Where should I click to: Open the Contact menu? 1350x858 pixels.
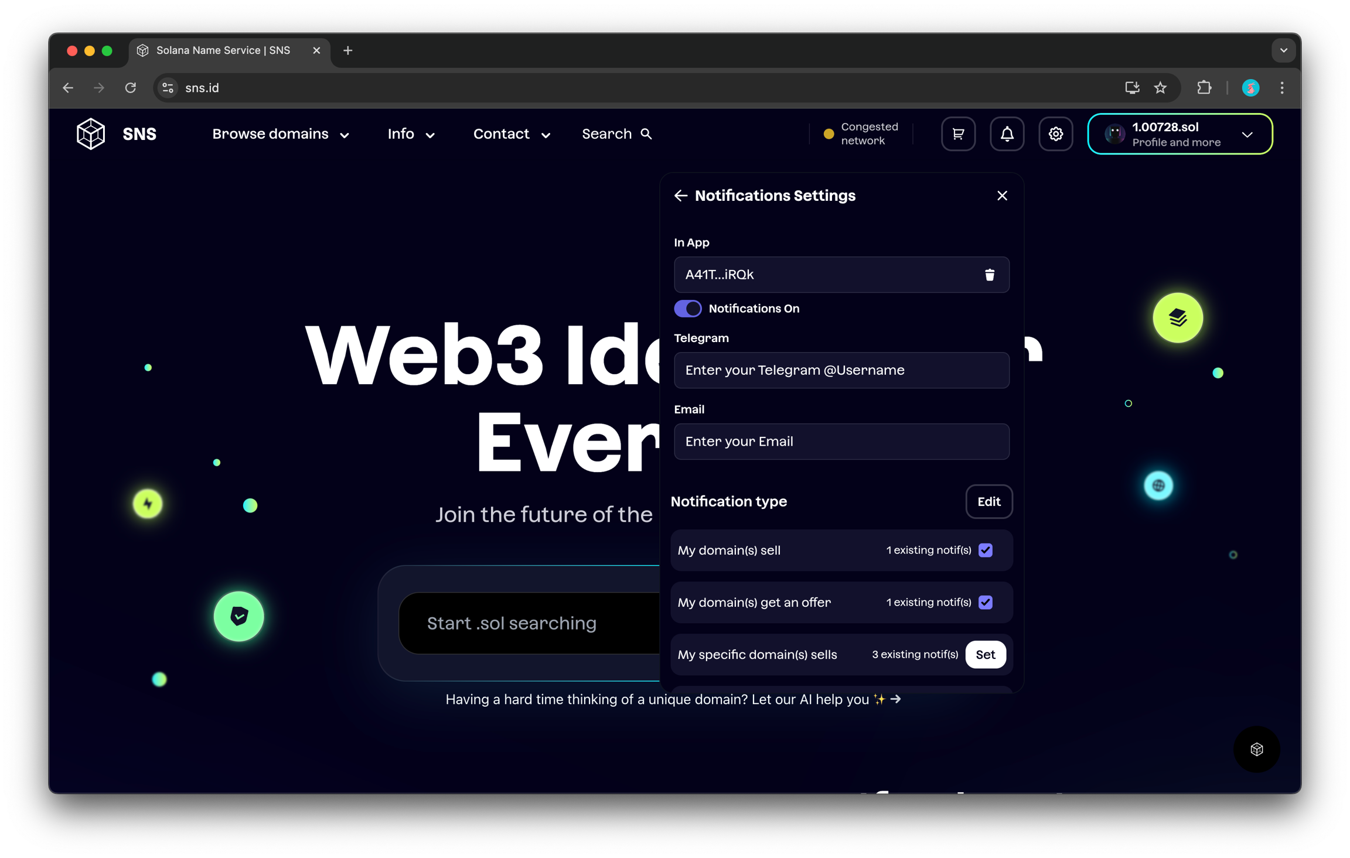point(512,134)
